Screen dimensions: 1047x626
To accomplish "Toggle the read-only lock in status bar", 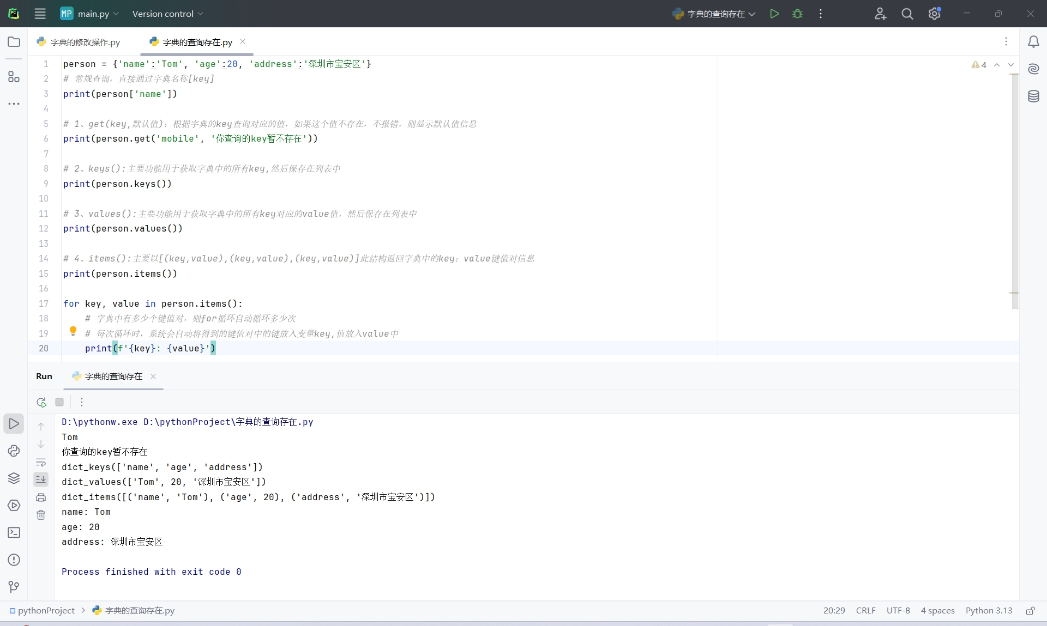I will point(1030,611).
